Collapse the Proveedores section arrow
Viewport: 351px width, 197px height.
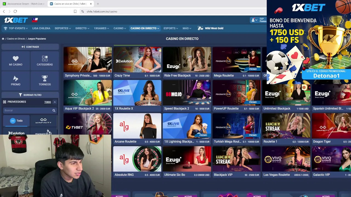click(55, 102)
